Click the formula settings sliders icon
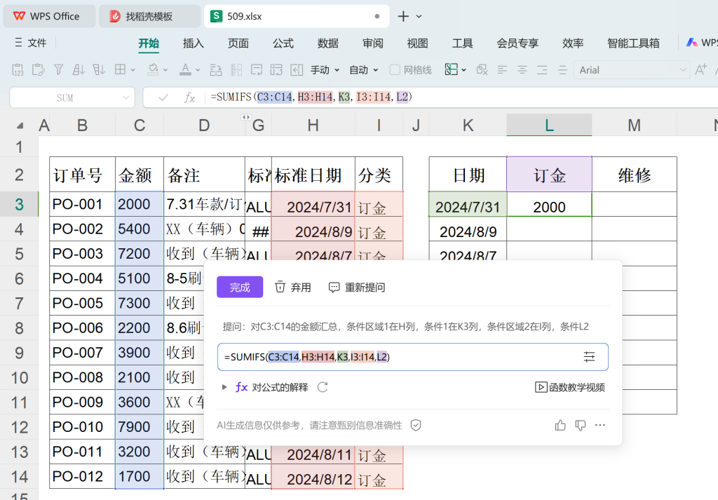This screenshot has height=500, width=718. [x=589, y=357]
